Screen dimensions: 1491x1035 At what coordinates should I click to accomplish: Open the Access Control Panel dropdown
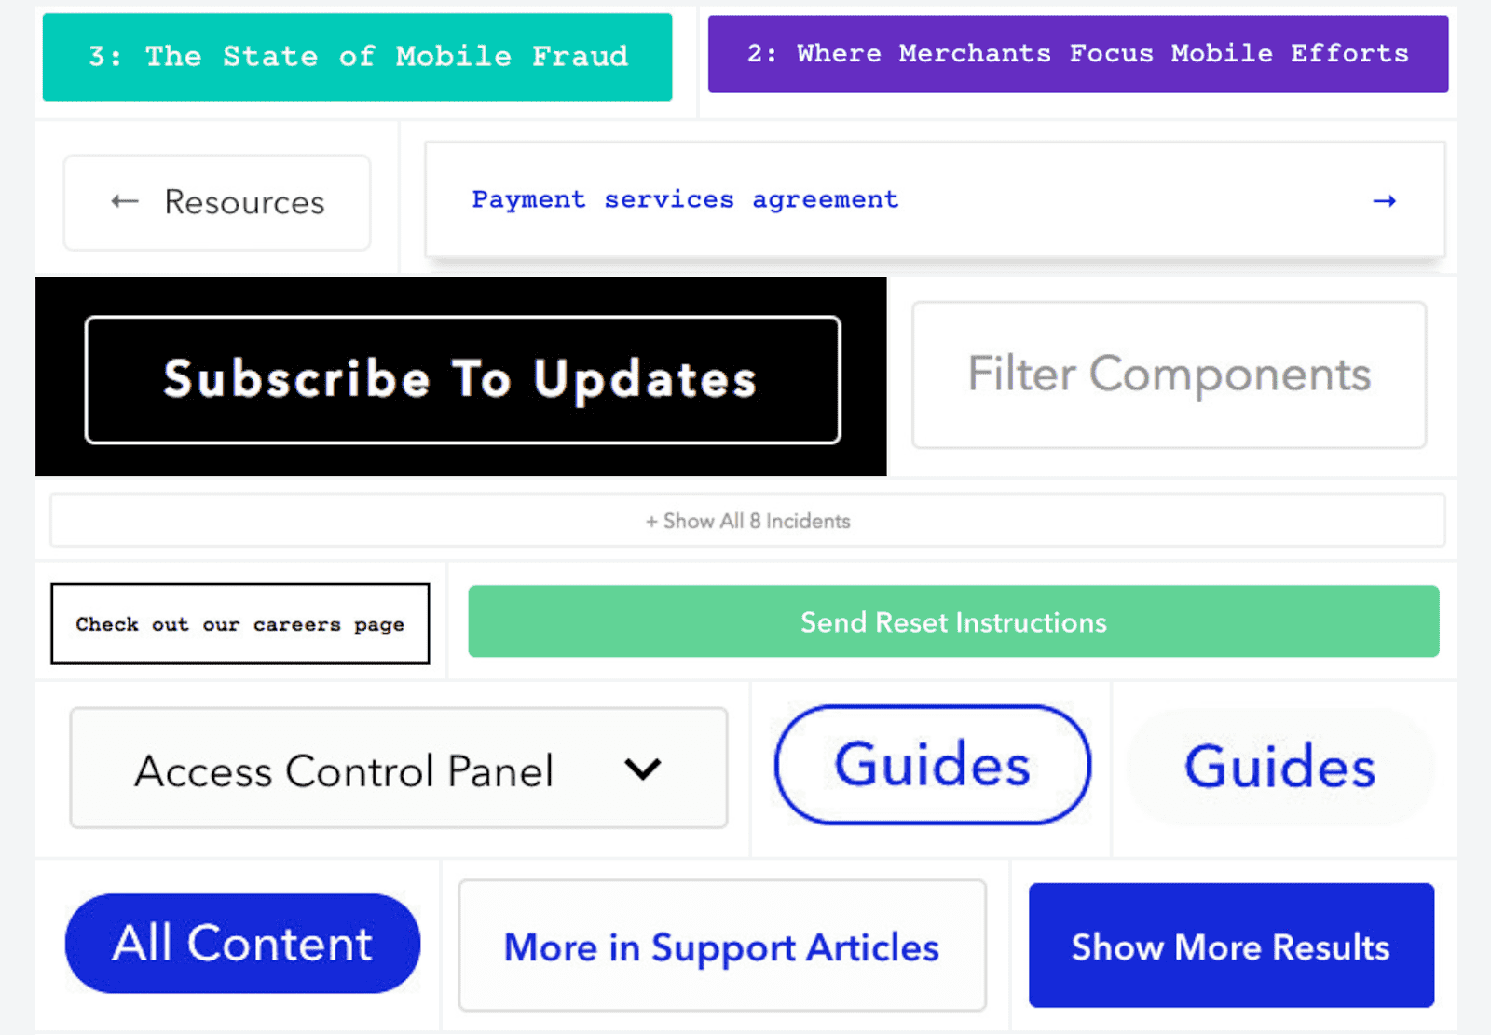point(398,769)
